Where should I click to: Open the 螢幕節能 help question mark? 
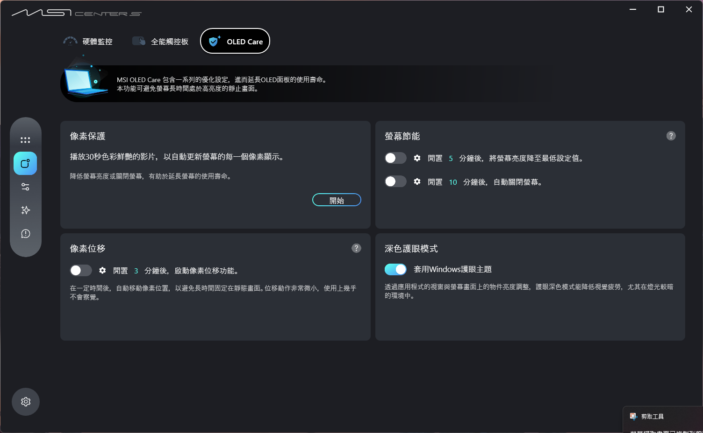[671, 136]
